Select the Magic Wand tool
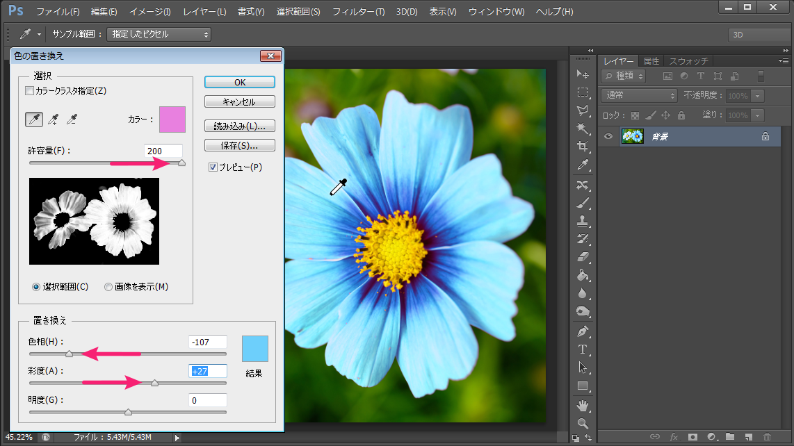 pos(583,129)
